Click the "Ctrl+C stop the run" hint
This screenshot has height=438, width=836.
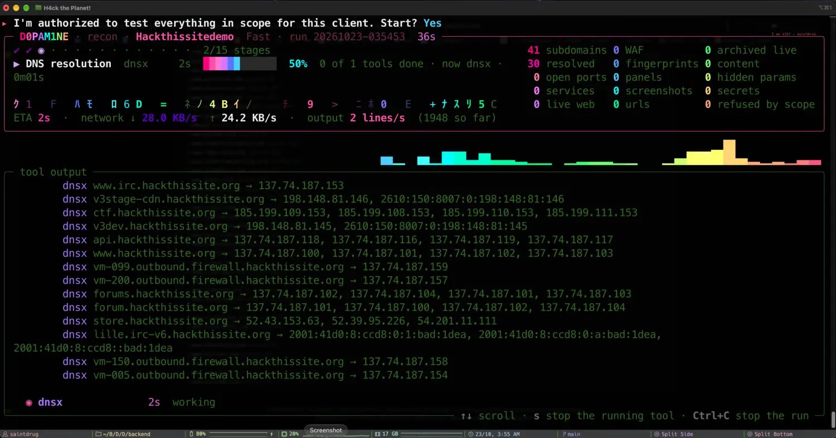click(751, 416)
